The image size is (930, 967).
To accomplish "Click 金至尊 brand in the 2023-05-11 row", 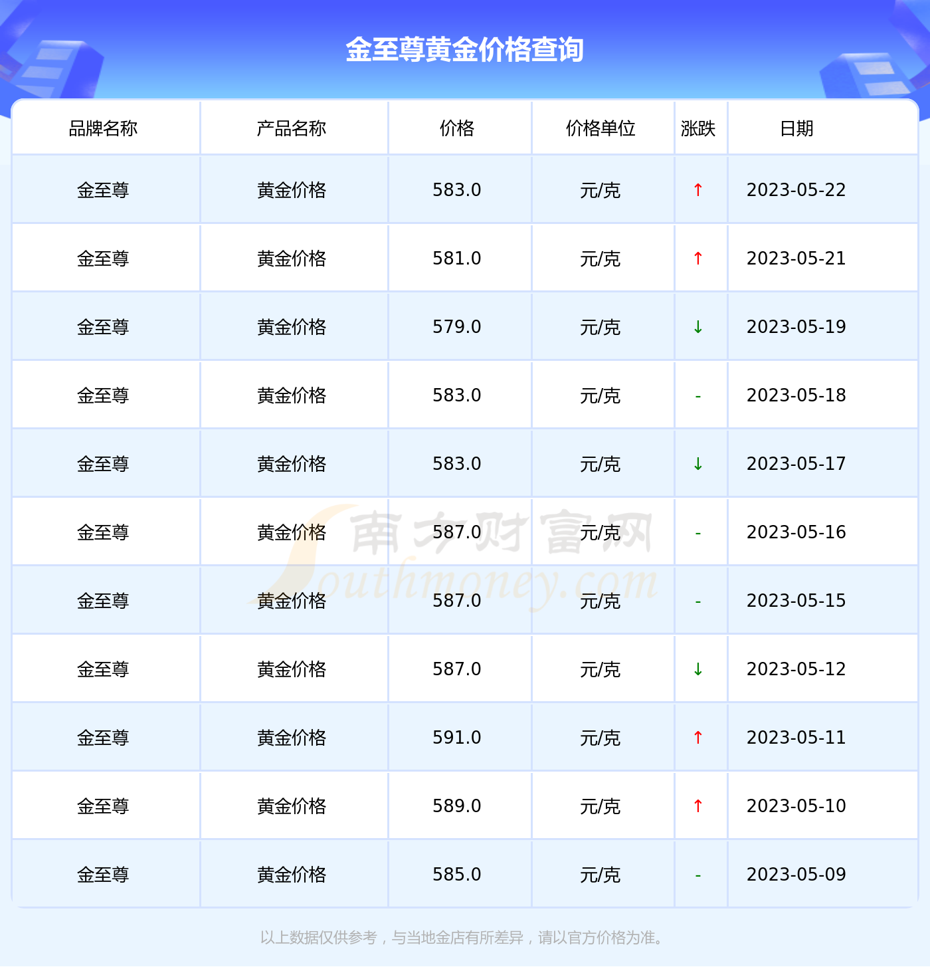I will pos(103,738).
